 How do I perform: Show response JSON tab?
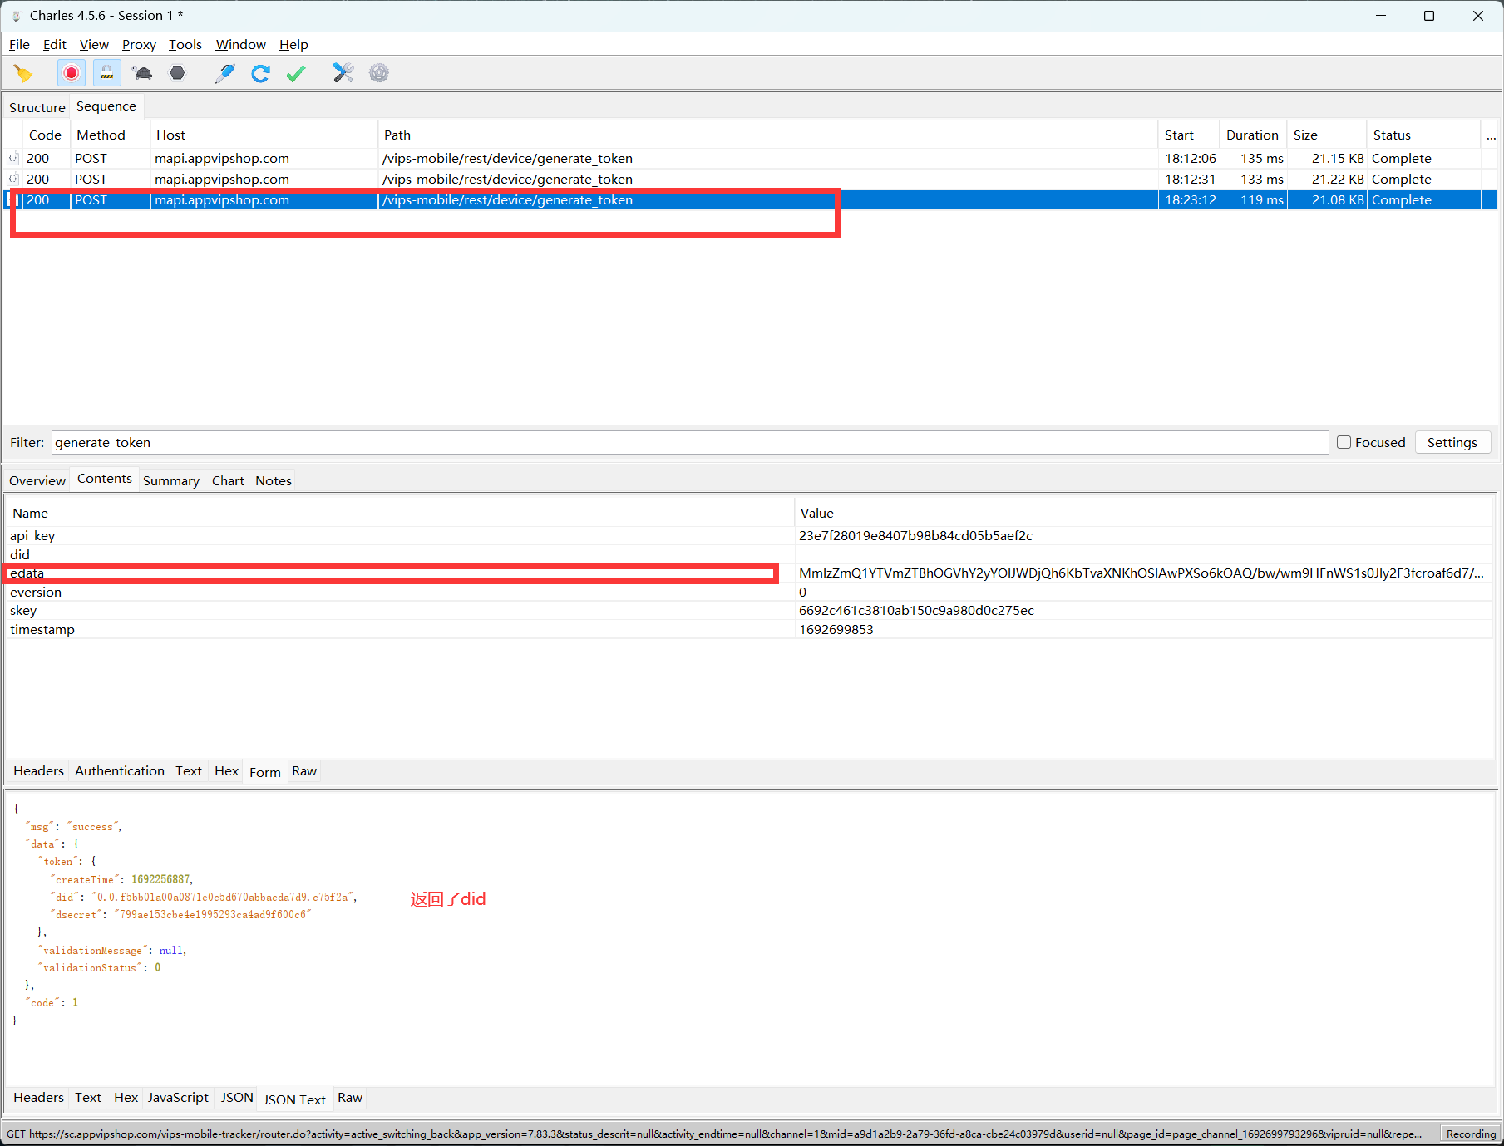(237, 1098)
